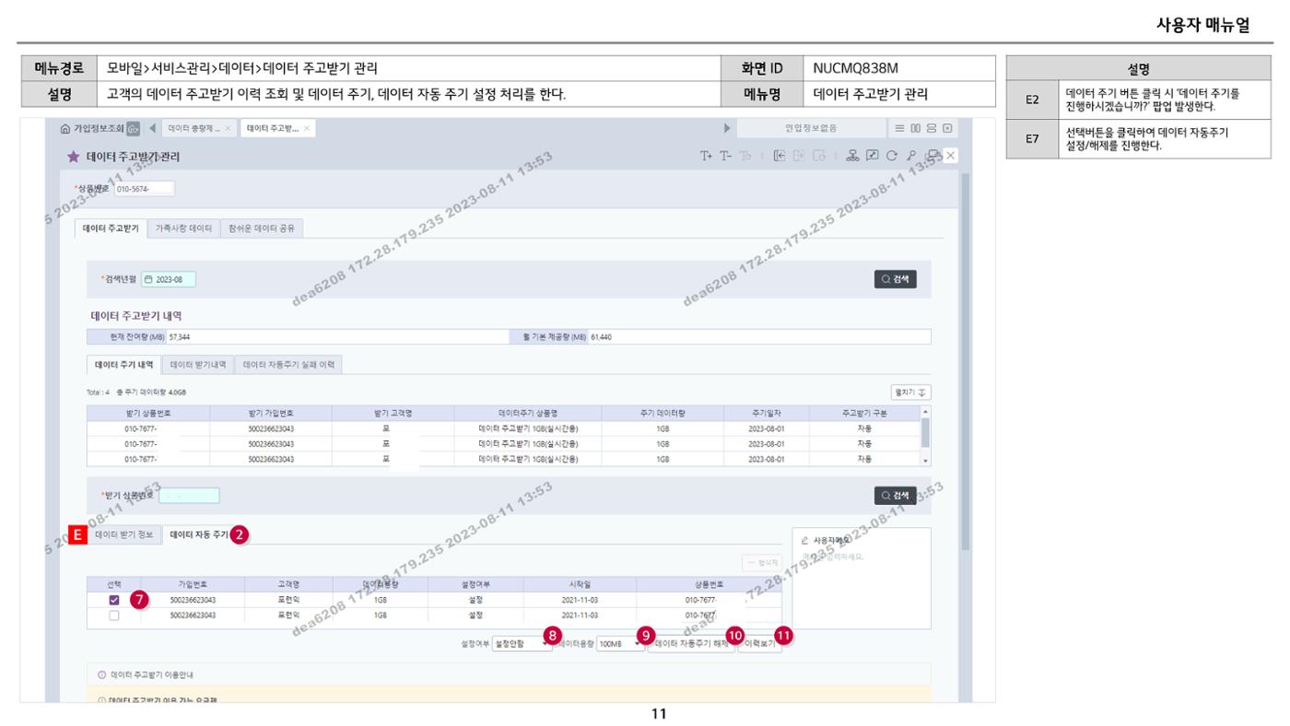Click pencil icon next to 사용자메모
The width and height of the screenshot is (1290, 726).
[805, 542]
